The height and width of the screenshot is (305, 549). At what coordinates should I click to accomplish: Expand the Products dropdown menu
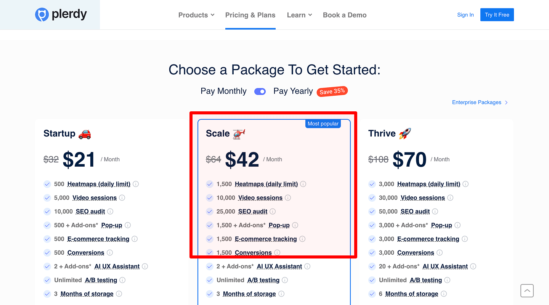196,15
